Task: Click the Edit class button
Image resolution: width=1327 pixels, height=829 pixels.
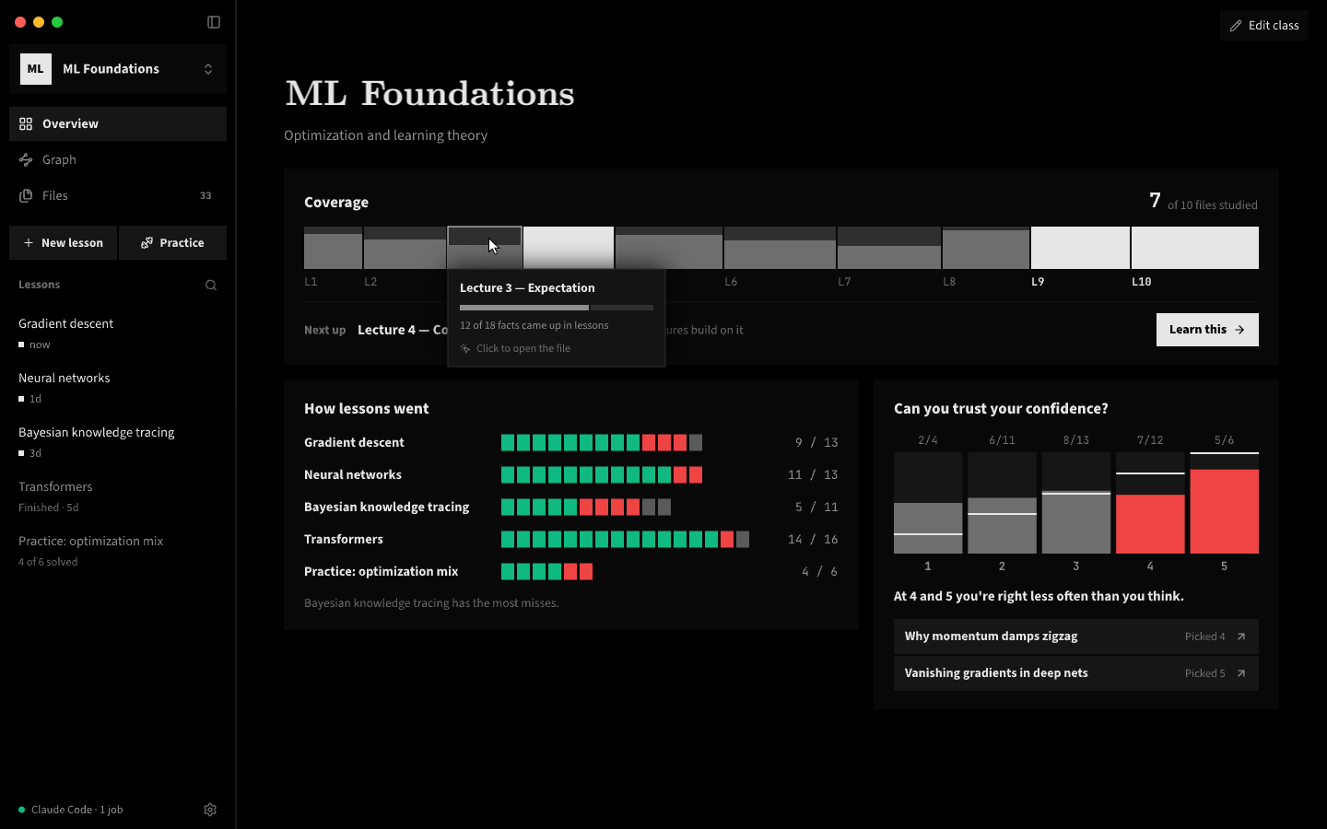Action: tap(1264, 25)
